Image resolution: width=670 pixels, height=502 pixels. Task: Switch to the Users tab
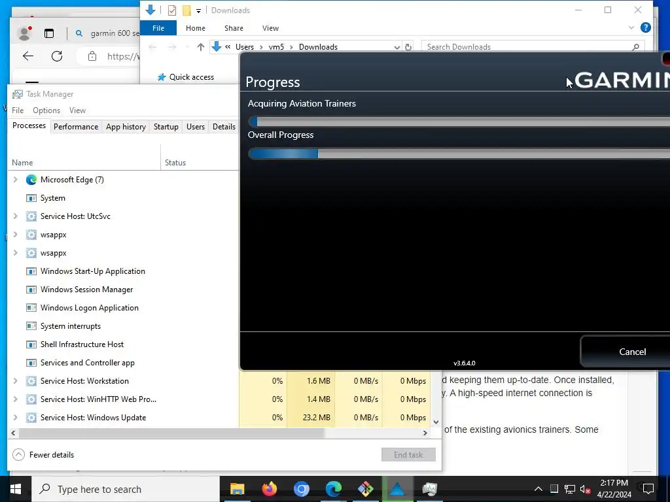(x=195, y=127)
